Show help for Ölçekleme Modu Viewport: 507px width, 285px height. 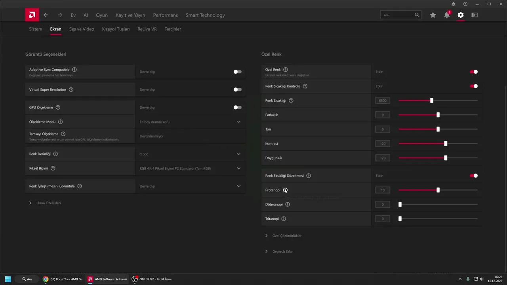(x=60, y=122)
